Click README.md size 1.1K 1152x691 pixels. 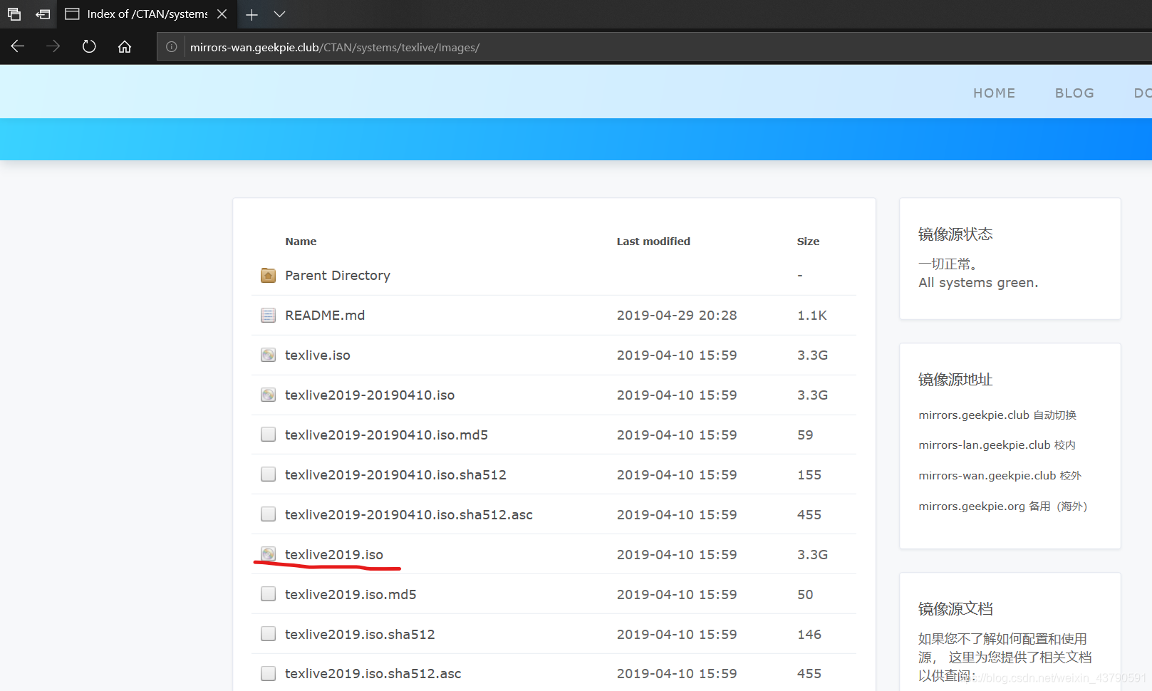coord(812,315)
